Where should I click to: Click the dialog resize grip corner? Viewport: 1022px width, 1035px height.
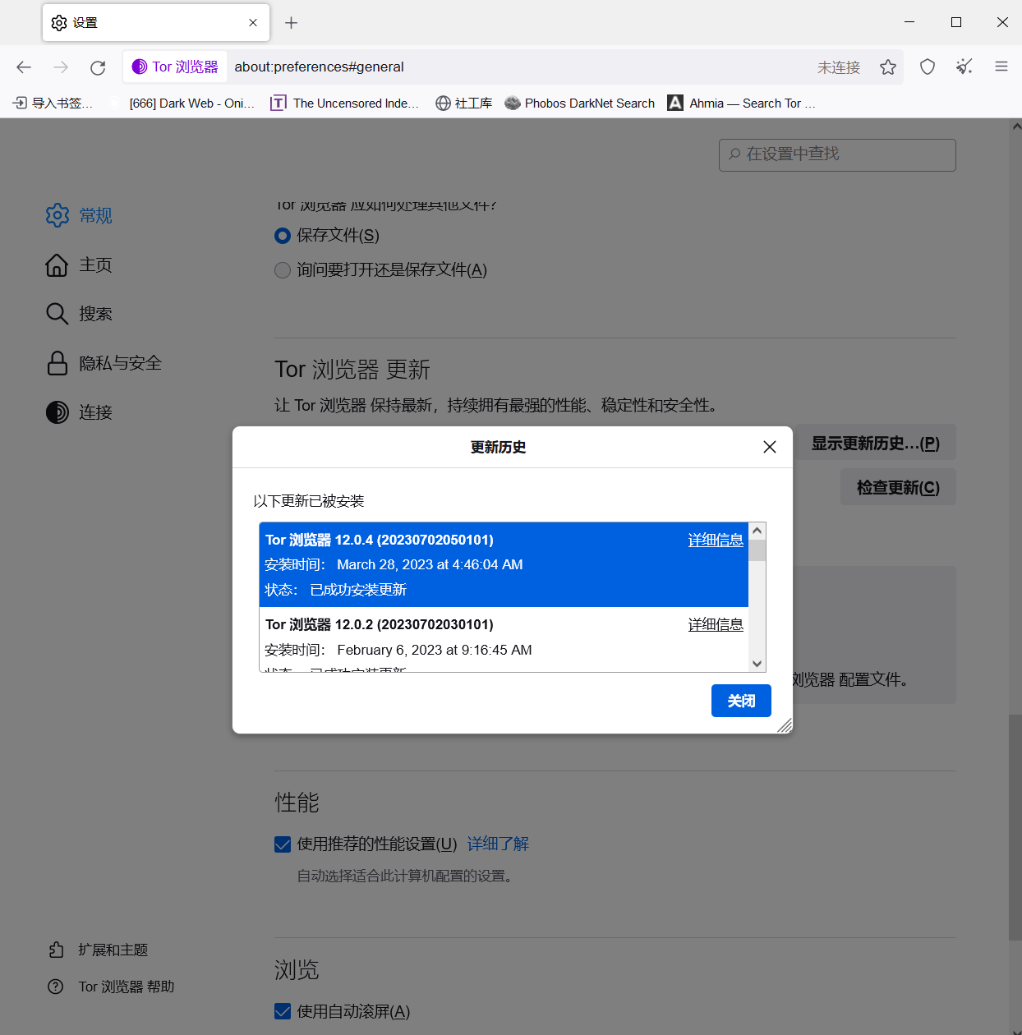point(785,725)
